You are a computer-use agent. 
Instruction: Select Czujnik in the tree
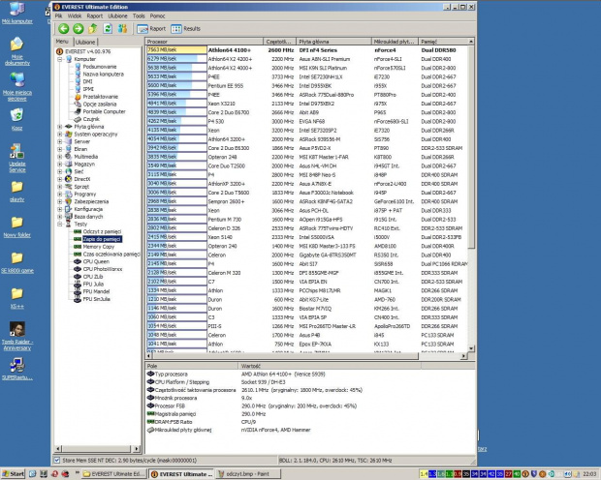91,119
